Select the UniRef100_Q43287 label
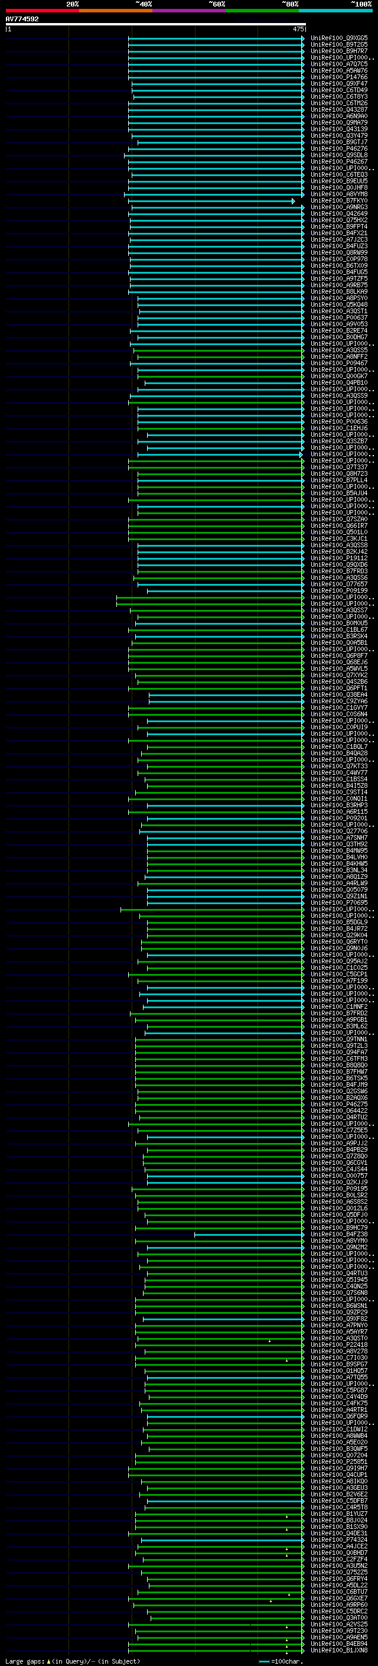378x1666 pixels. coord(339,109)
